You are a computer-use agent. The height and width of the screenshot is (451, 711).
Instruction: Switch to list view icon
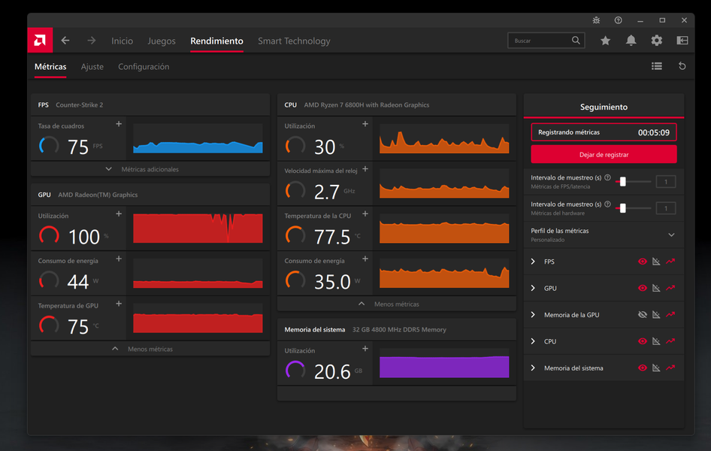657,66
